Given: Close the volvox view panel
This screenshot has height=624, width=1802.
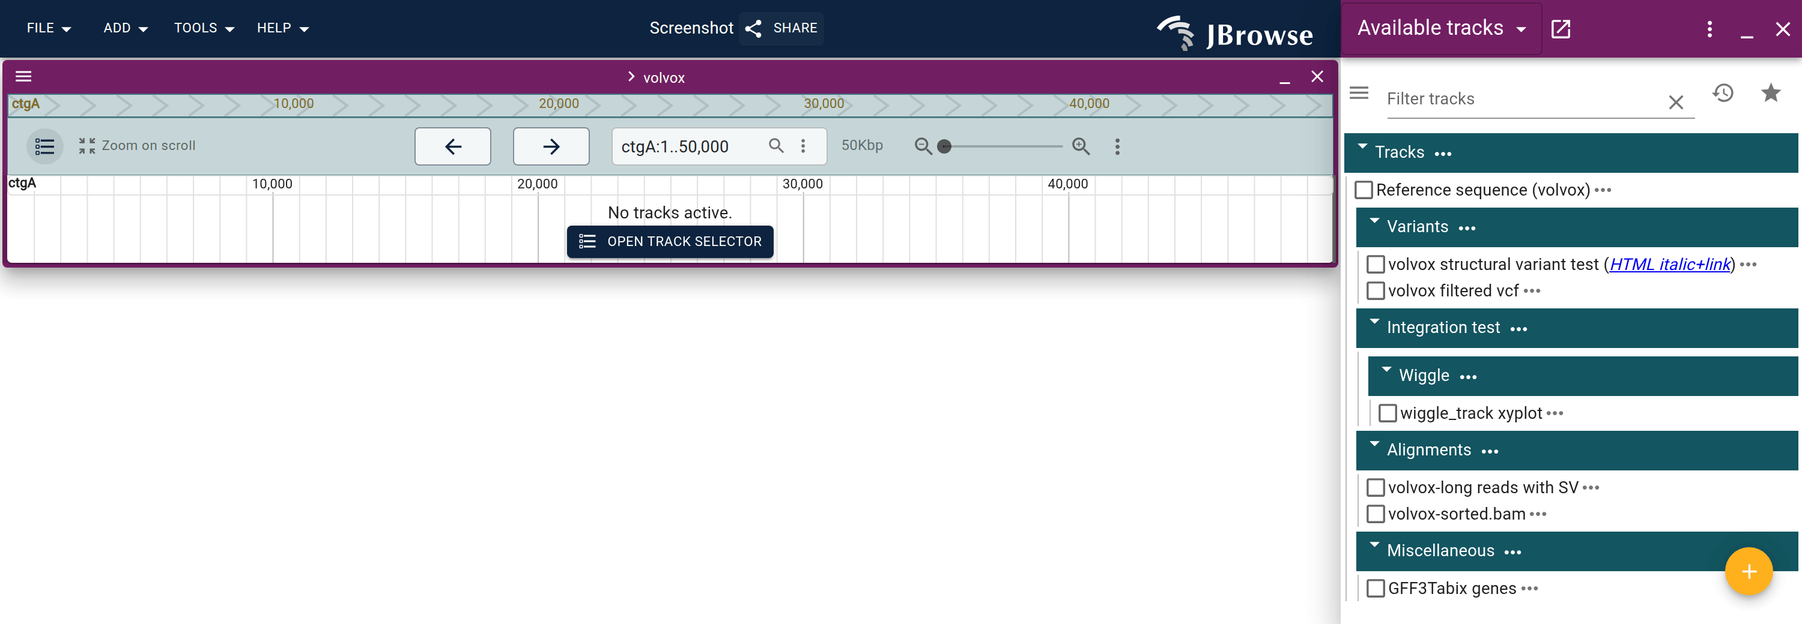Looking at the screenshot, I should 1317,76.
